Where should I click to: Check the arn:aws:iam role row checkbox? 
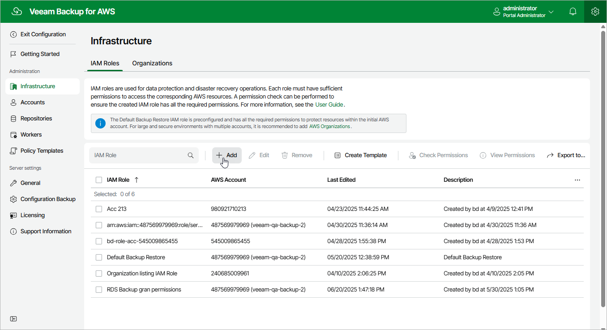99,225
